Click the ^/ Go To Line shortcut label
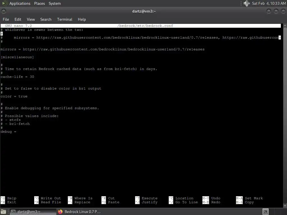This screenshot has width=287, height=215. (x=183, y=202)
